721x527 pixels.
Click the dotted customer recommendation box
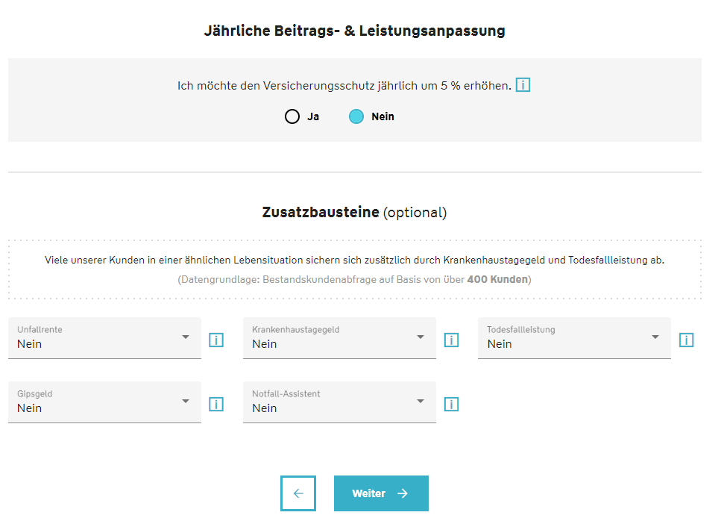[354, 269]
